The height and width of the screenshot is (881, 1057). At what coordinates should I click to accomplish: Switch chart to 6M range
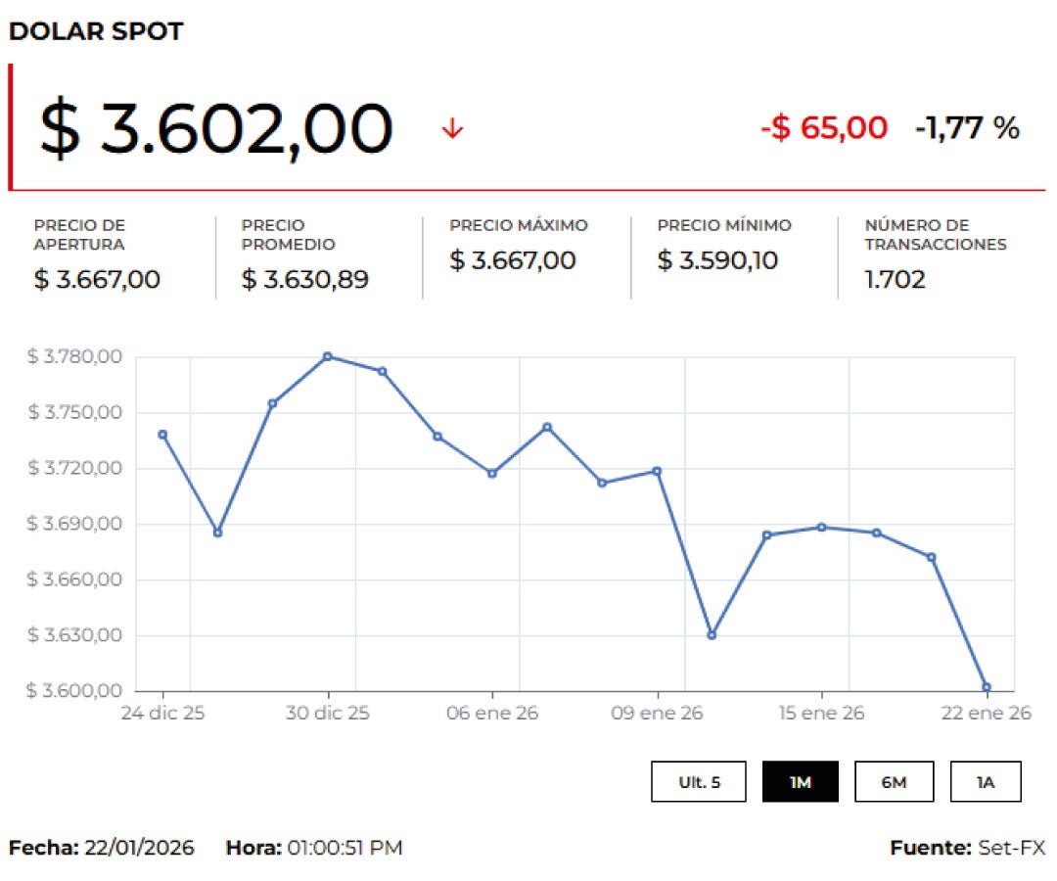[x=893, y=782]
